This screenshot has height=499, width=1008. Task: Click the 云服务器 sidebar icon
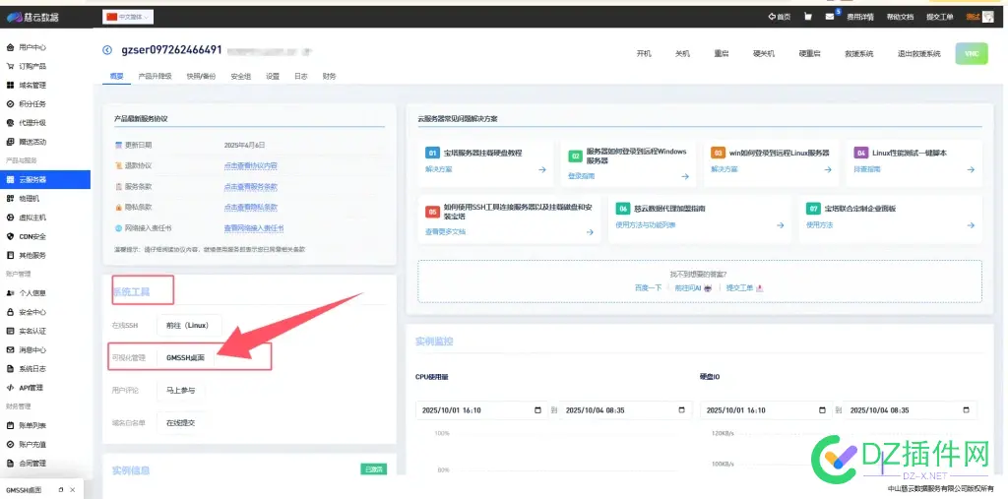pos(10,179)
